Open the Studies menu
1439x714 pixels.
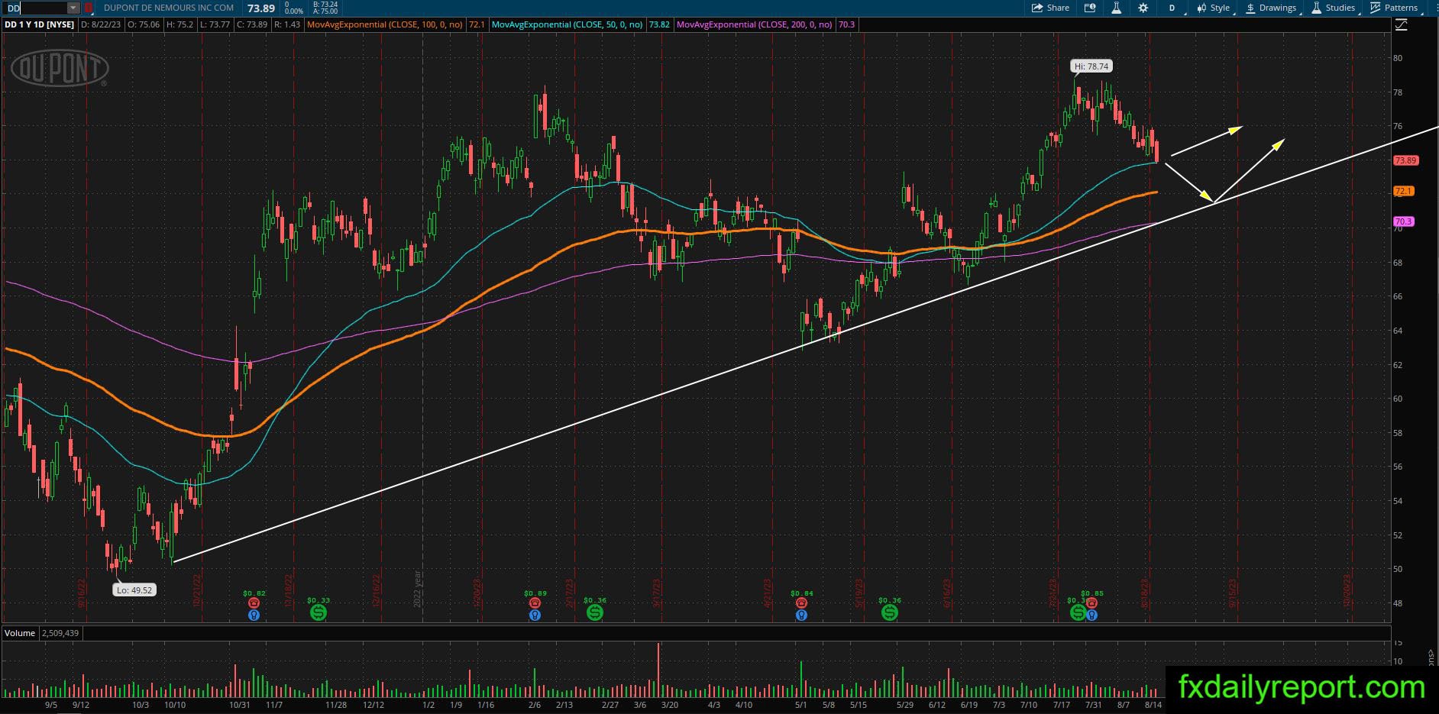(x=1334, y=8)
